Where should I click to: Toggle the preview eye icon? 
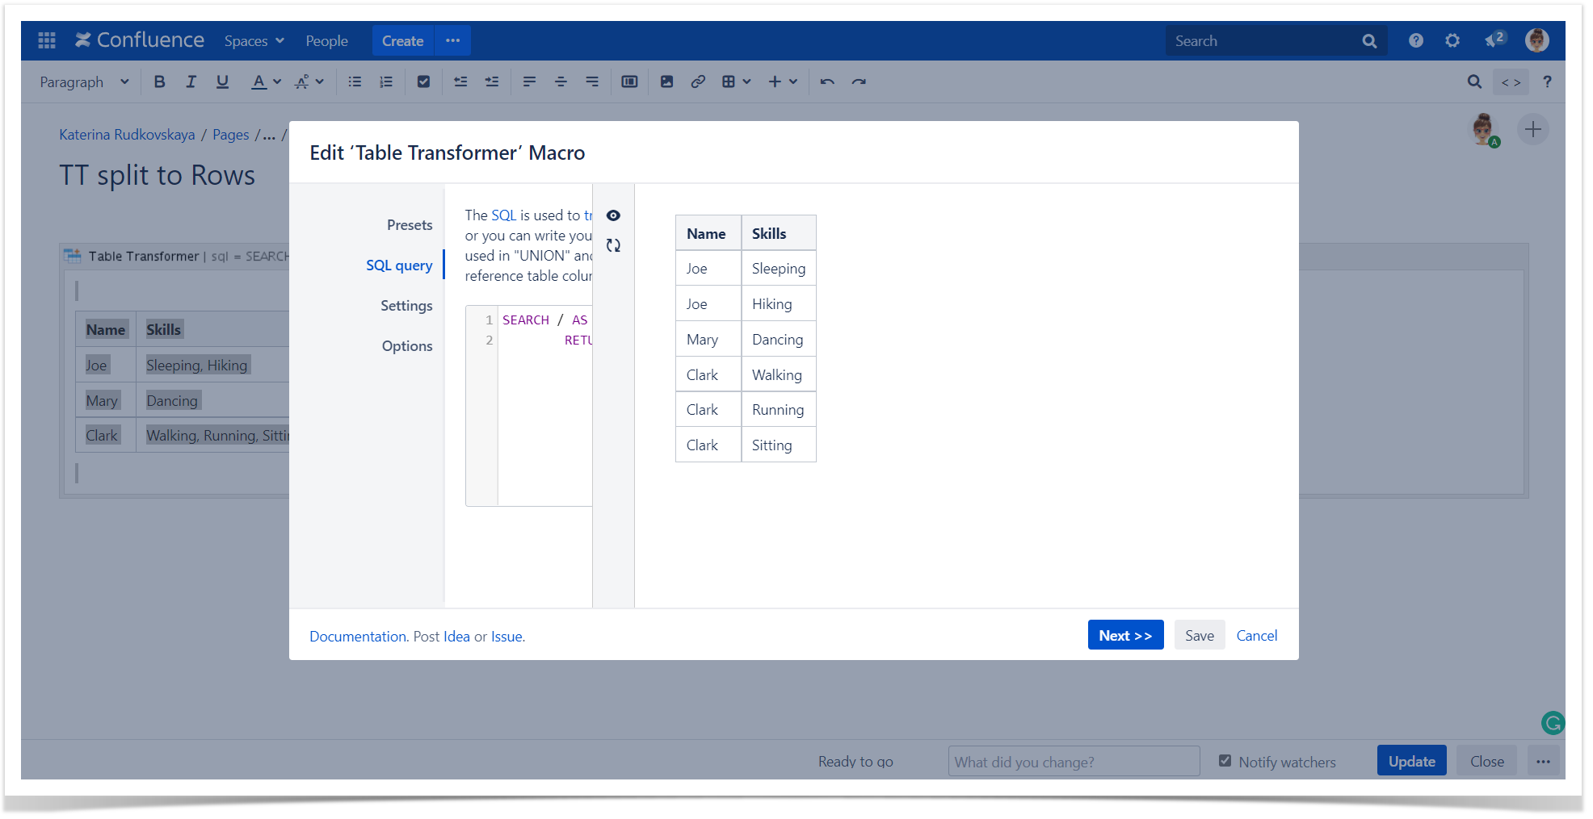pos(613,215)
